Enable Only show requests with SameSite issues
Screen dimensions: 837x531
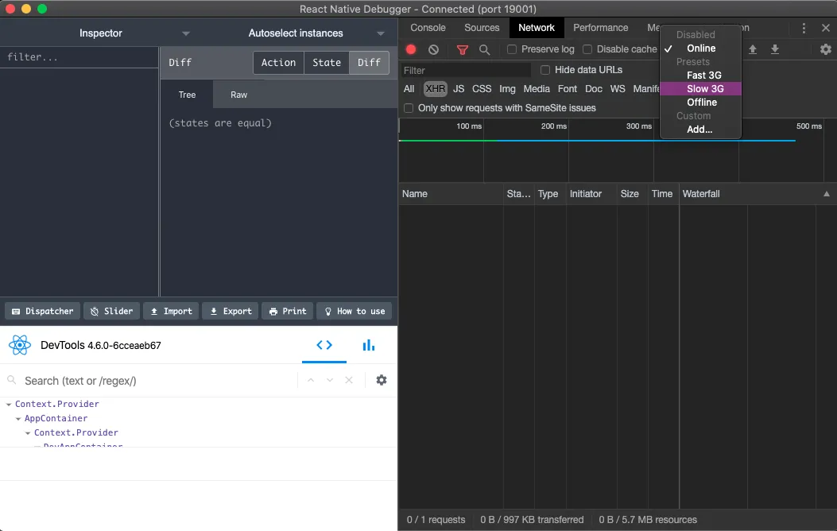coord(409,108)
